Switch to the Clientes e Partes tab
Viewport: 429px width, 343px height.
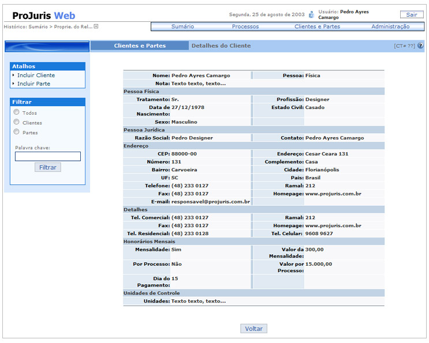(x=140, y=46)
